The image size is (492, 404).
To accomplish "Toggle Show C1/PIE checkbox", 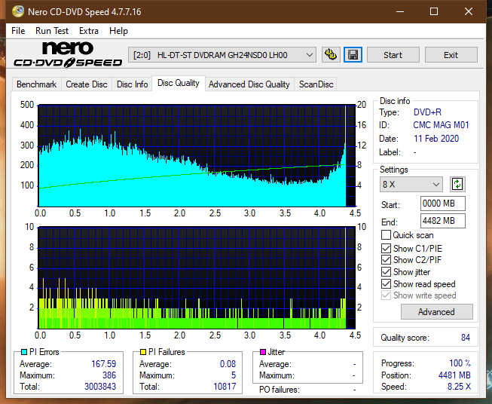I will 386,249.
